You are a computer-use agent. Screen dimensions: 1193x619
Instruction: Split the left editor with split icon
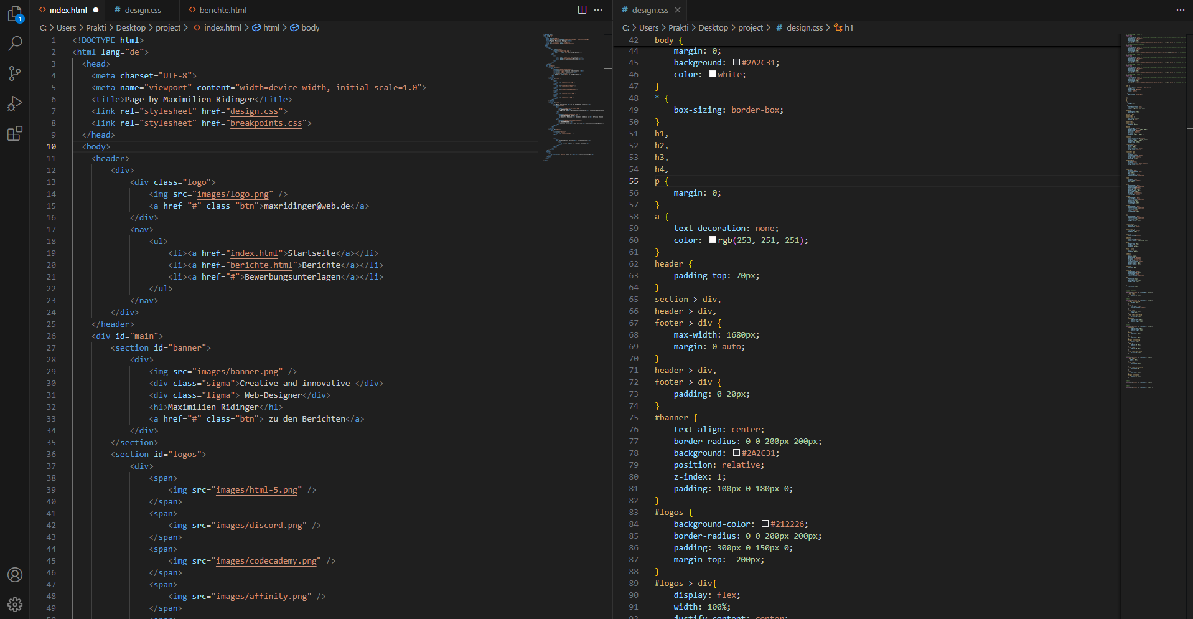click(x=582, y=10)
